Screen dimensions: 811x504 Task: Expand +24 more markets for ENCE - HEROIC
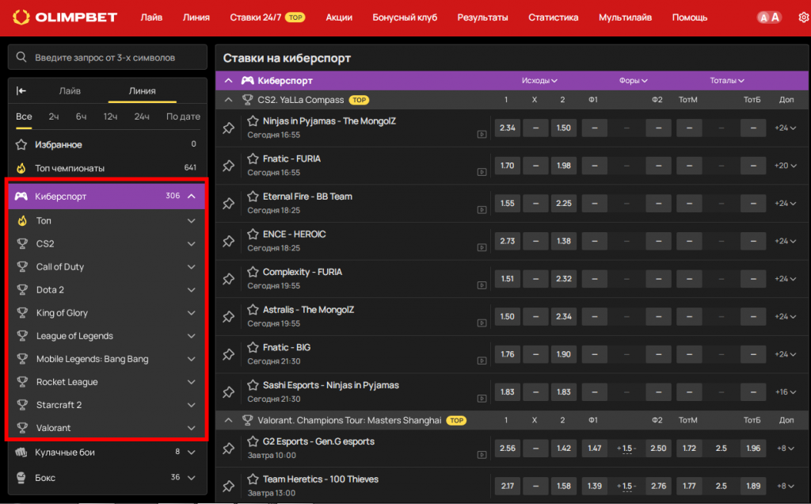coord(785,241)
